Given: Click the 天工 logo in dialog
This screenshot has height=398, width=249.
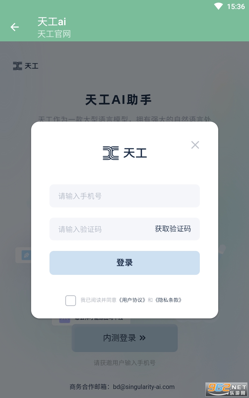Looking at the screenshot, I should click(125, 153).
